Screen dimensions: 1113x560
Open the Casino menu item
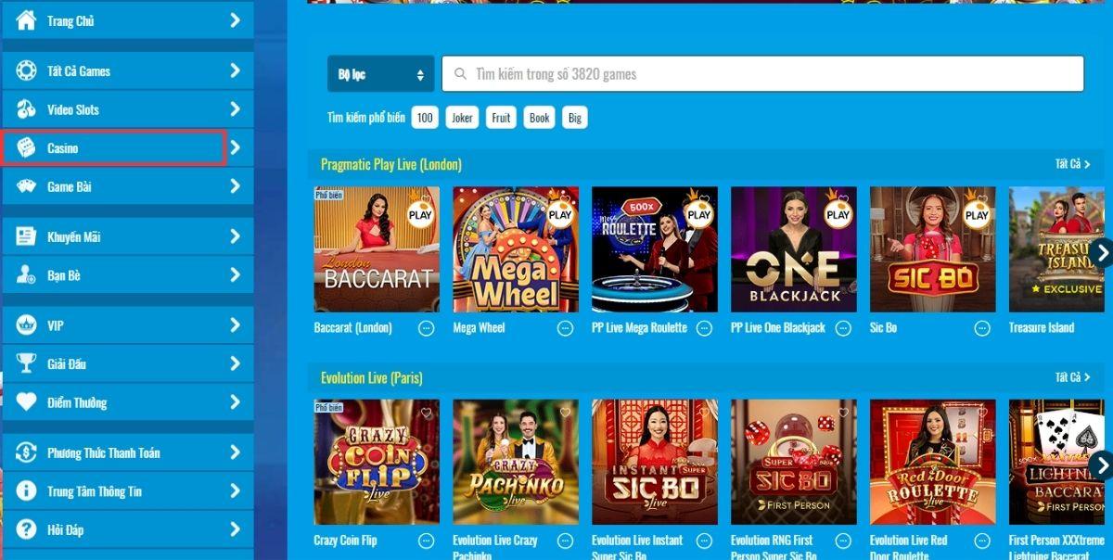[x=113, y=148]
